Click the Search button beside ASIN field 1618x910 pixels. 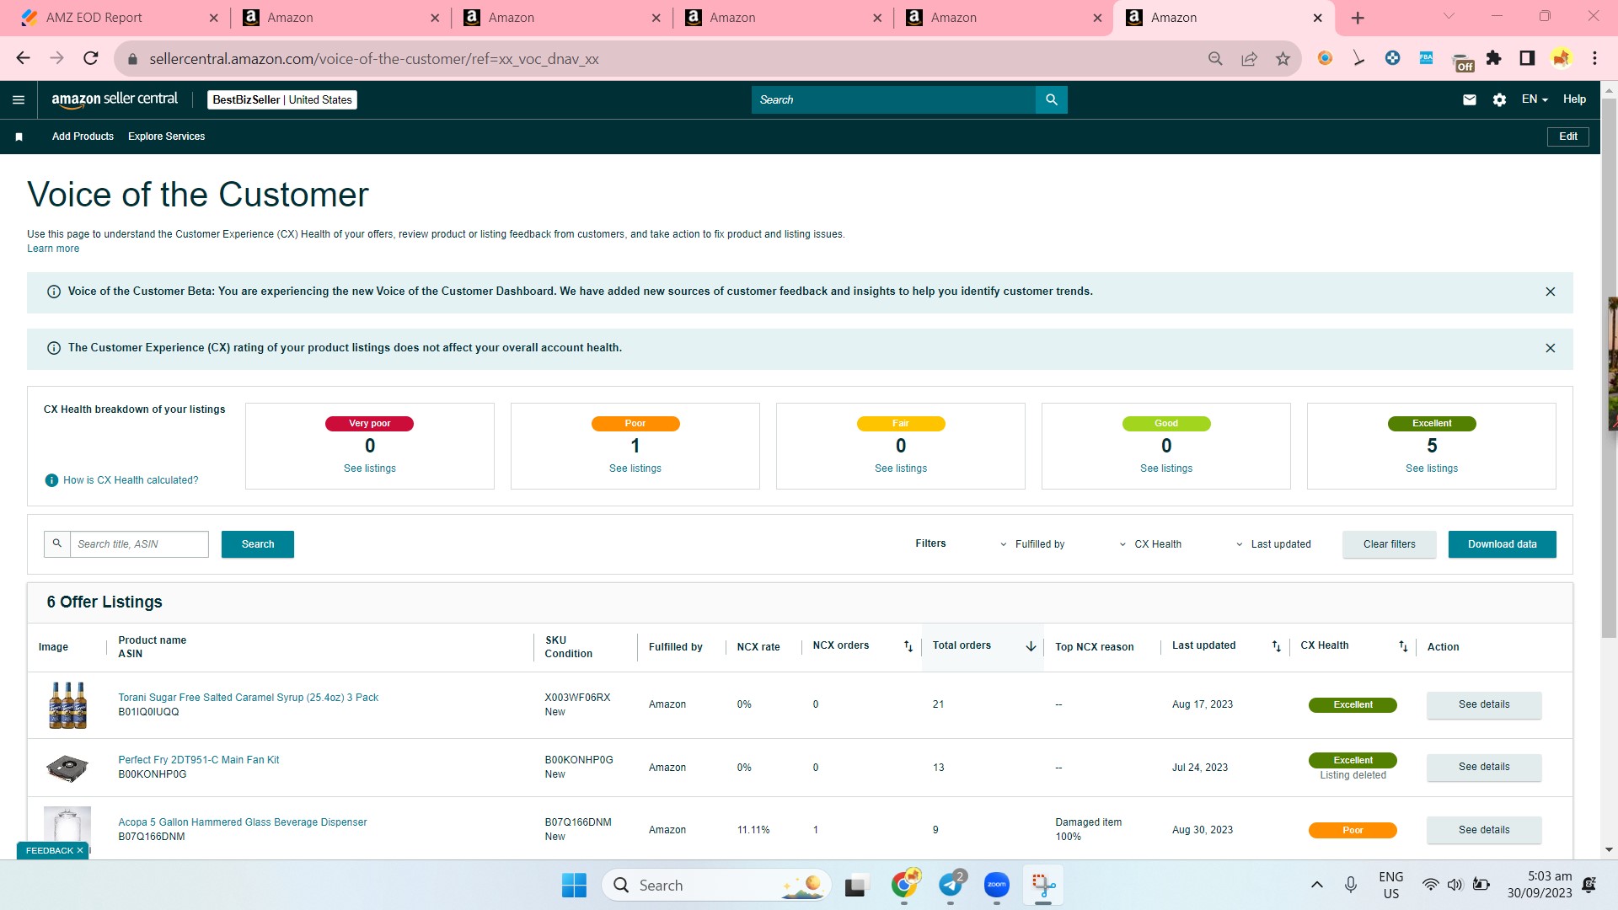(x=258, y=544)
